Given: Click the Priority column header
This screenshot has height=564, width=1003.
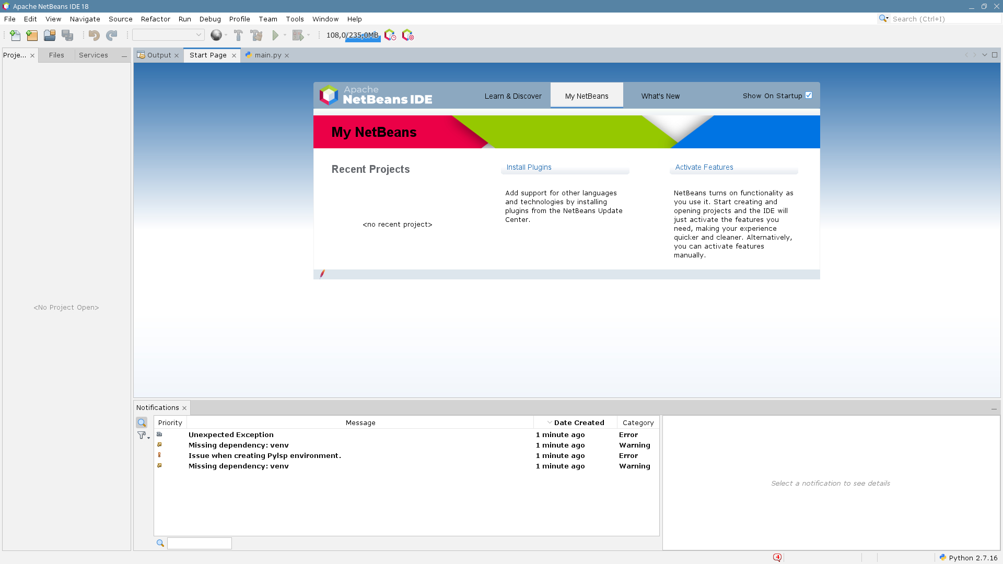Looking at the screenshot, I should pos(170,422).
